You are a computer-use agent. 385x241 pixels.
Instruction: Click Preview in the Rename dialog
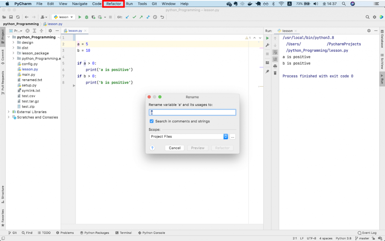tap(198, 148)
